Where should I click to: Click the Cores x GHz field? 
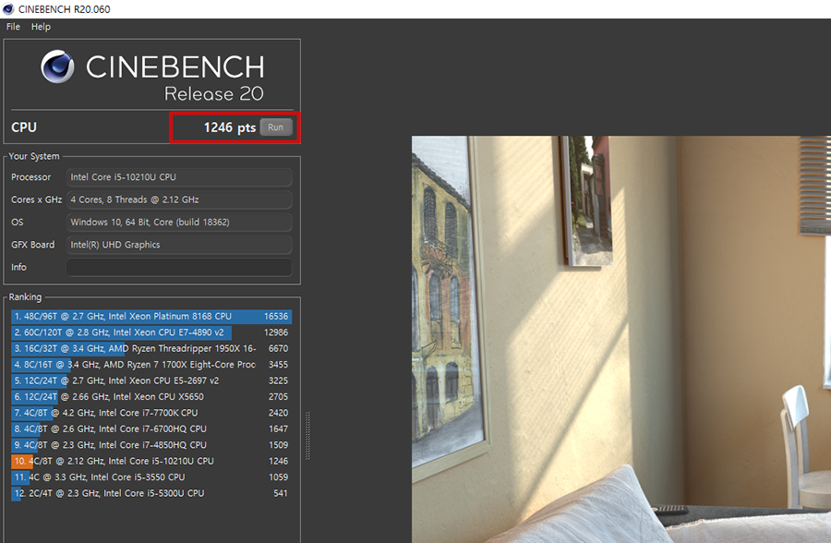click(179, 199)
